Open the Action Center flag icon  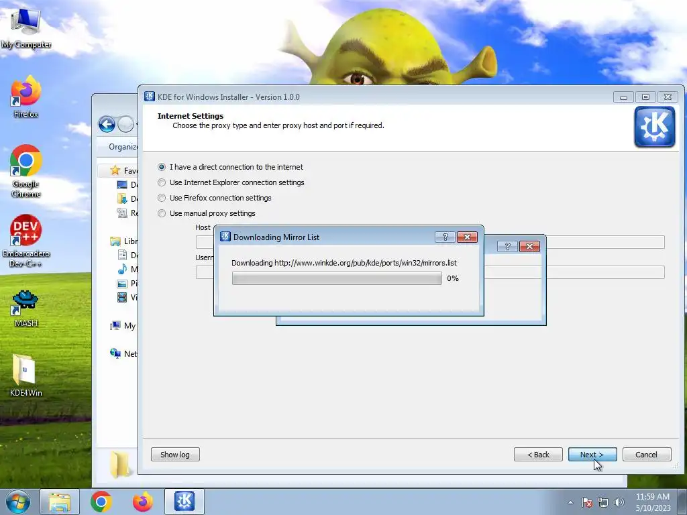coord(587,502)
